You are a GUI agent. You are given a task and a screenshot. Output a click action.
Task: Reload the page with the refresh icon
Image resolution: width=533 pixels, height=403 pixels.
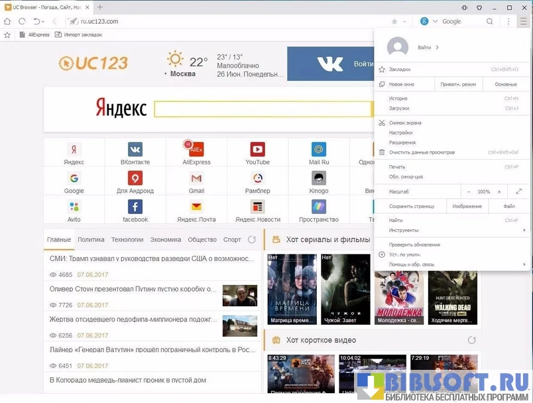[22, 21]
